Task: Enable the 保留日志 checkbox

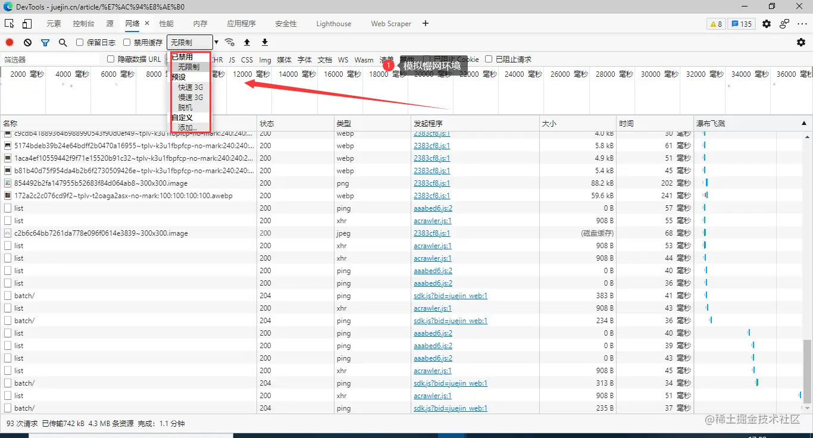Action: pos(80,42)
